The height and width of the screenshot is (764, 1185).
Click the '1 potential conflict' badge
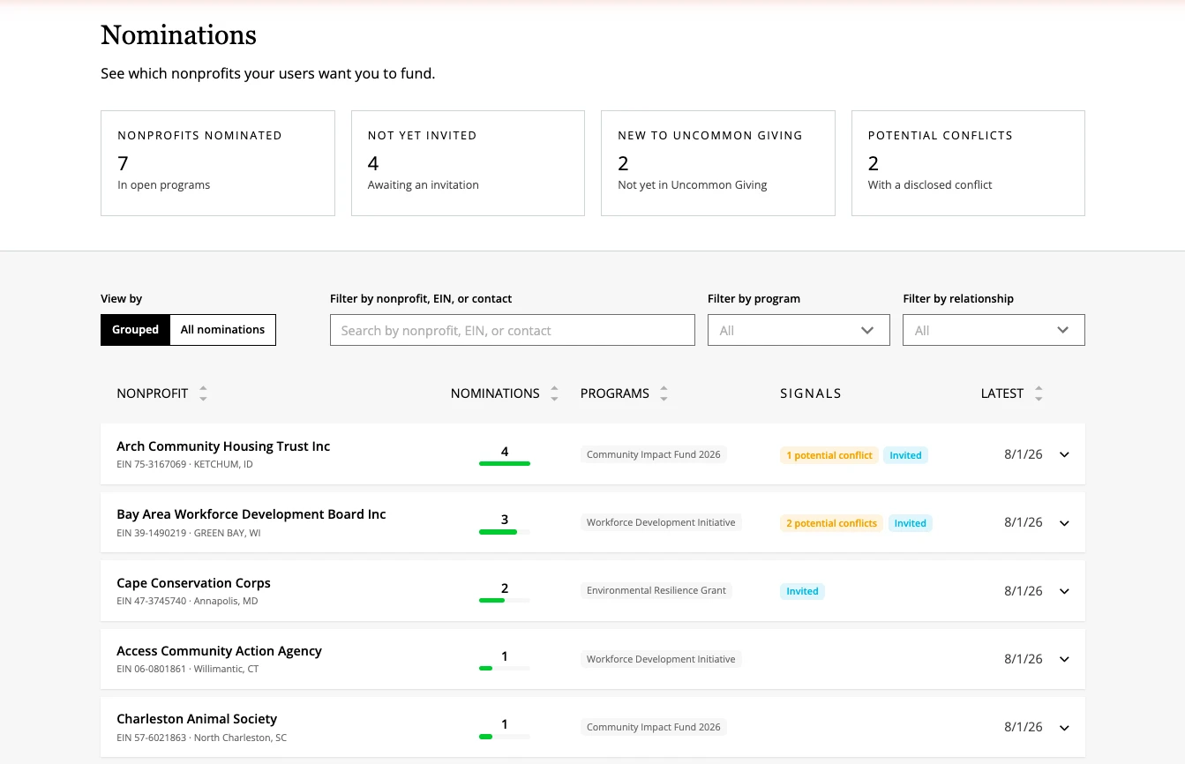(x=829, y=455)
